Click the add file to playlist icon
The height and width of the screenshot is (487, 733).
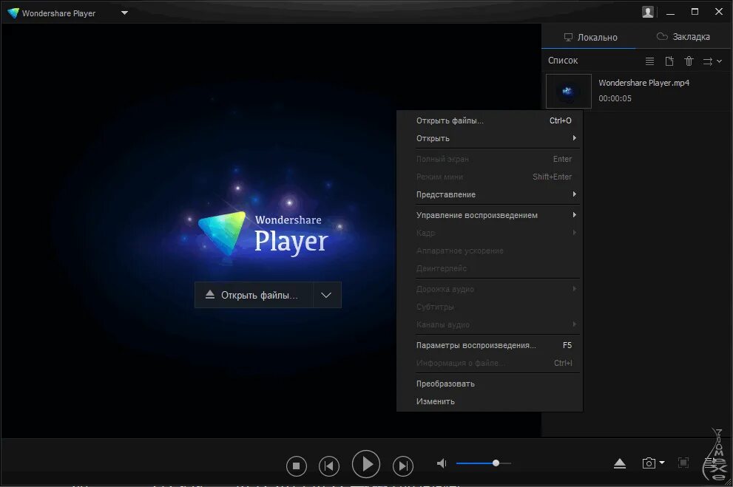(669, 61)
